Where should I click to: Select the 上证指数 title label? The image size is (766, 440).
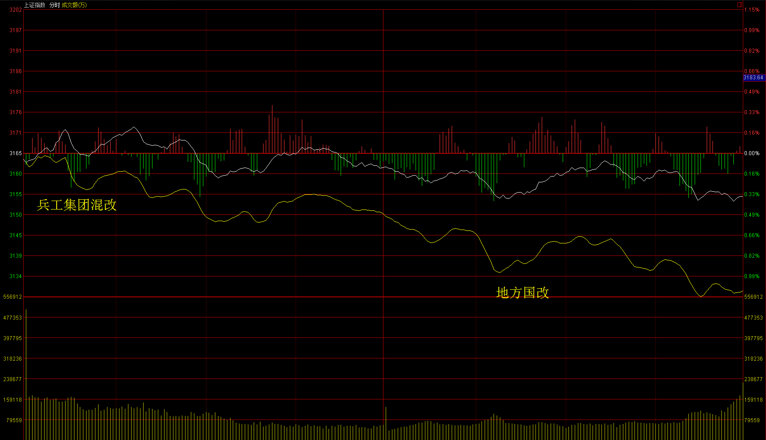click(x=34, y=5)
